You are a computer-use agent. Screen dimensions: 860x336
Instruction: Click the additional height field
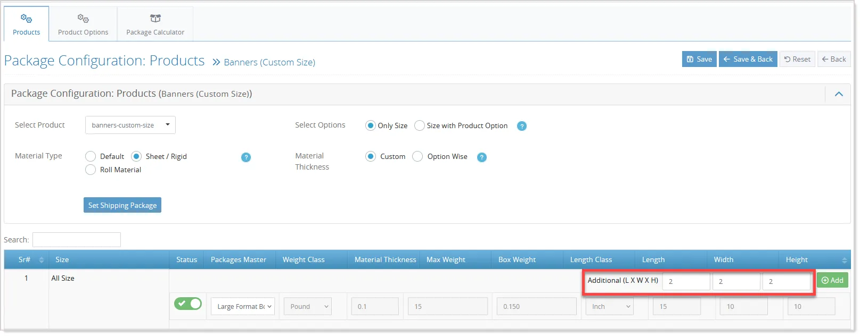tap(787, 281)
